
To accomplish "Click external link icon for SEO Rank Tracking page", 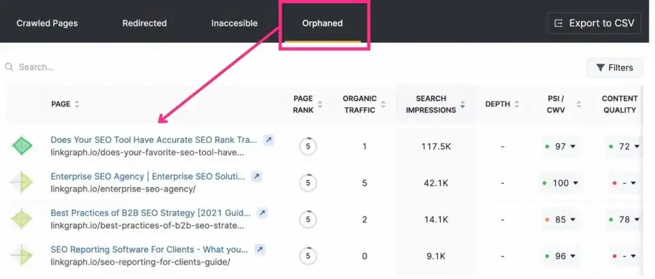I will point(269,140).
